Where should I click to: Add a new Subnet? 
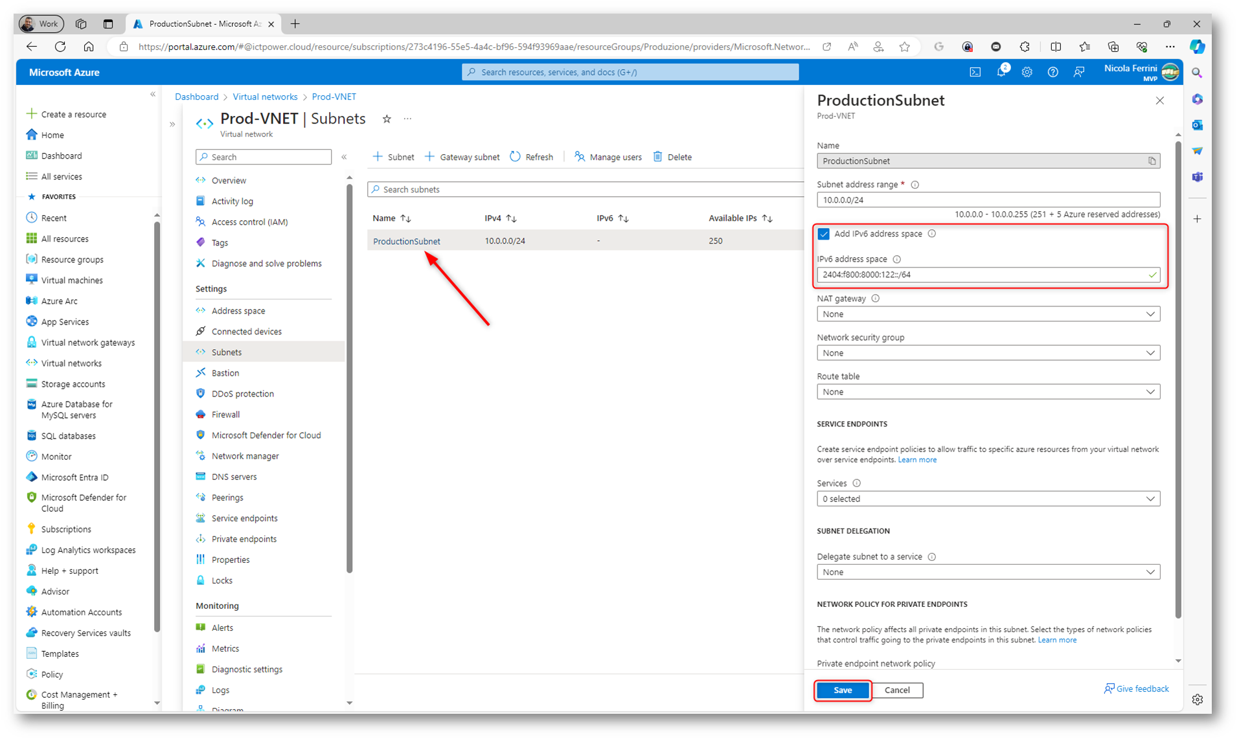pyautogui.click(x=393, y=157)
